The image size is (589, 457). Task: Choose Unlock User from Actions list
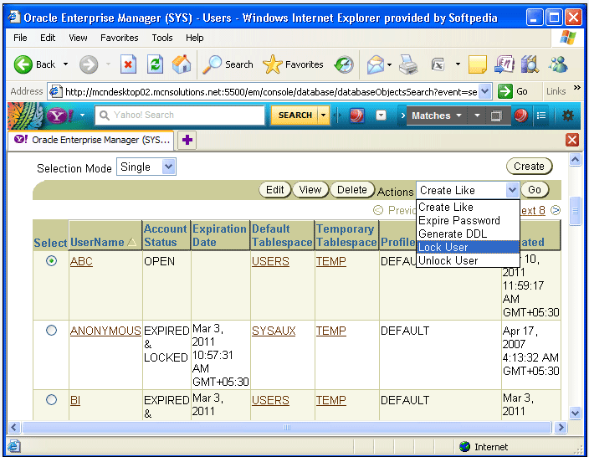coord(468,260)
